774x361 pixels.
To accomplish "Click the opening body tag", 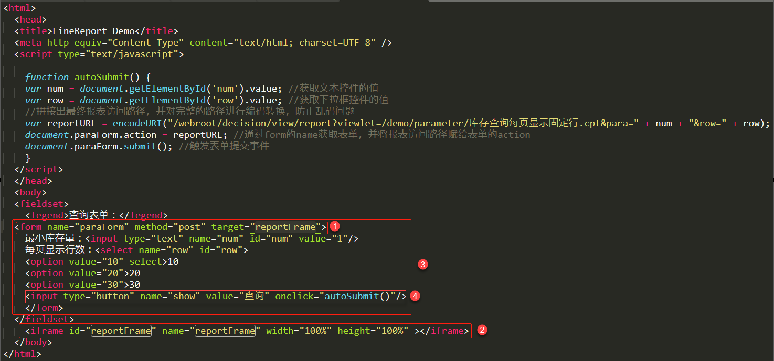I will (30, 192).
